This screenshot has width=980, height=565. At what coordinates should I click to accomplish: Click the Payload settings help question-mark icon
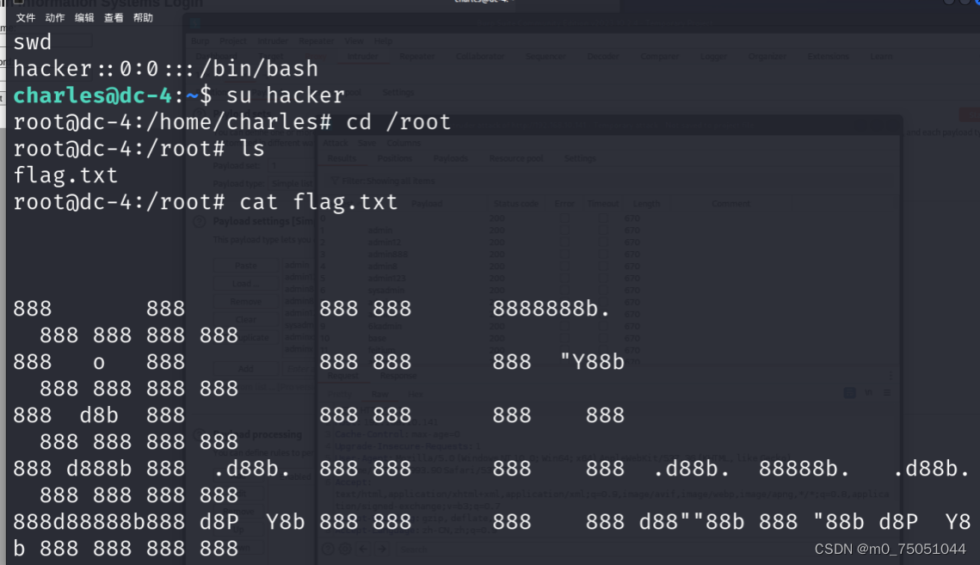click(x=199, y=221)
